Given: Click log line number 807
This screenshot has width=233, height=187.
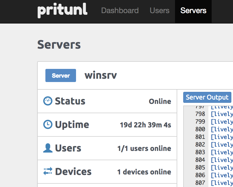Looking at the screenshot, I should pyautogui.click(x=200, y=183).
